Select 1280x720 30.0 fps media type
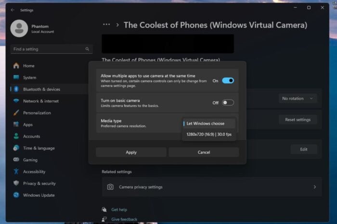The width and height of the screenshot is (337, 224). click(x=209, y=134)
